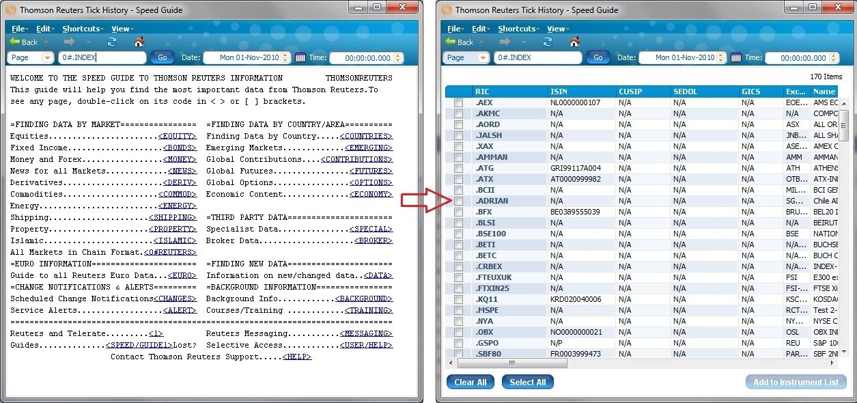Open the calendar picker icon in right window
Viewport: 857px width, 403px height.
coord(735,58)
